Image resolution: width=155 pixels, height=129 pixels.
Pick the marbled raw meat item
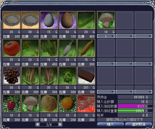point(86,103)
